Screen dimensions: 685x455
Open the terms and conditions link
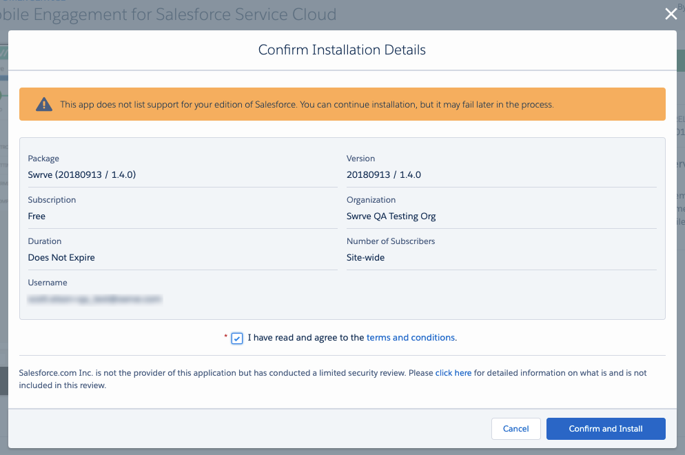pos(411,337)
